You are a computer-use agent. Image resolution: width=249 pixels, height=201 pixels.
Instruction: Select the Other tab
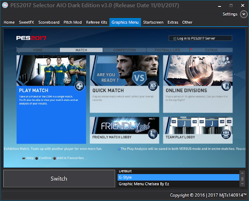coord(187,22)
